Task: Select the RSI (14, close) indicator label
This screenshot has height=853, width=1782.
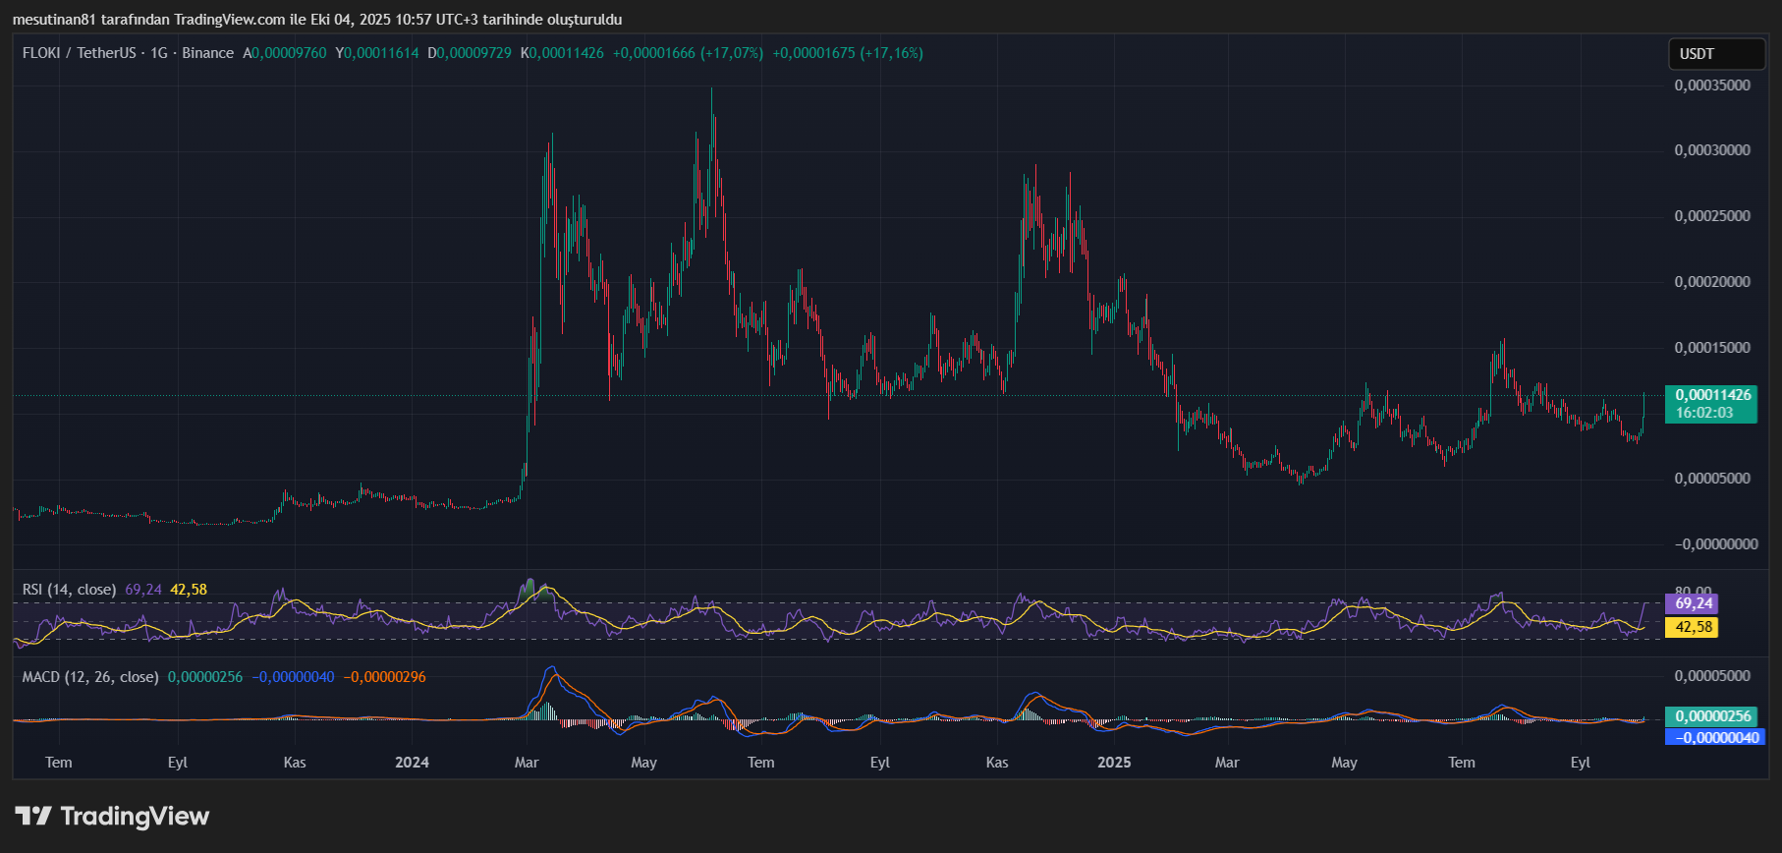Action: (x=69, y=590)
